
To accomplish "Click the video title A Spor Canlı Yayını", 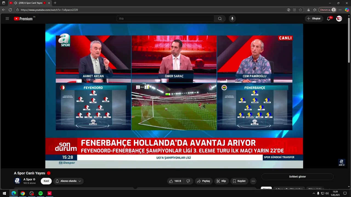I will point(30,173).
